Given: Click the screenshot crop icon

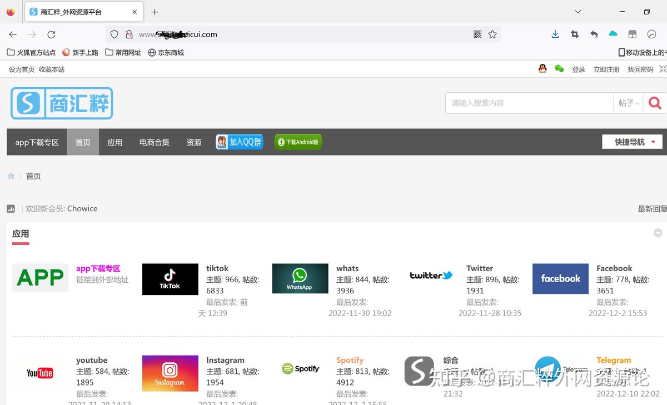Looking at the screenshot, I should [575, 34].
